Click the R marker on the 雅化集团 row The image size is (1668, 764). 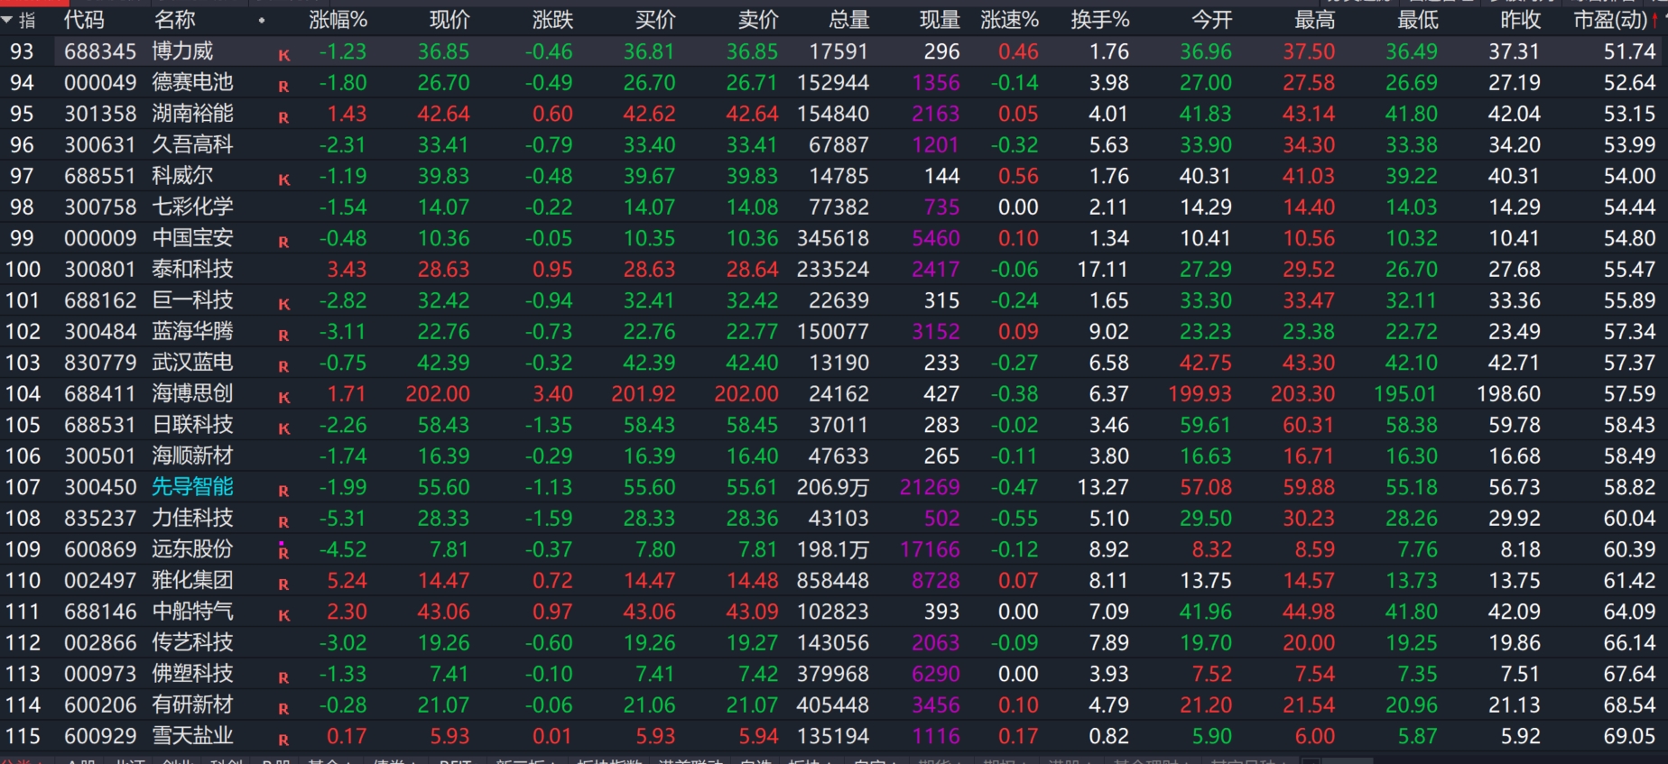pos(283,585)
